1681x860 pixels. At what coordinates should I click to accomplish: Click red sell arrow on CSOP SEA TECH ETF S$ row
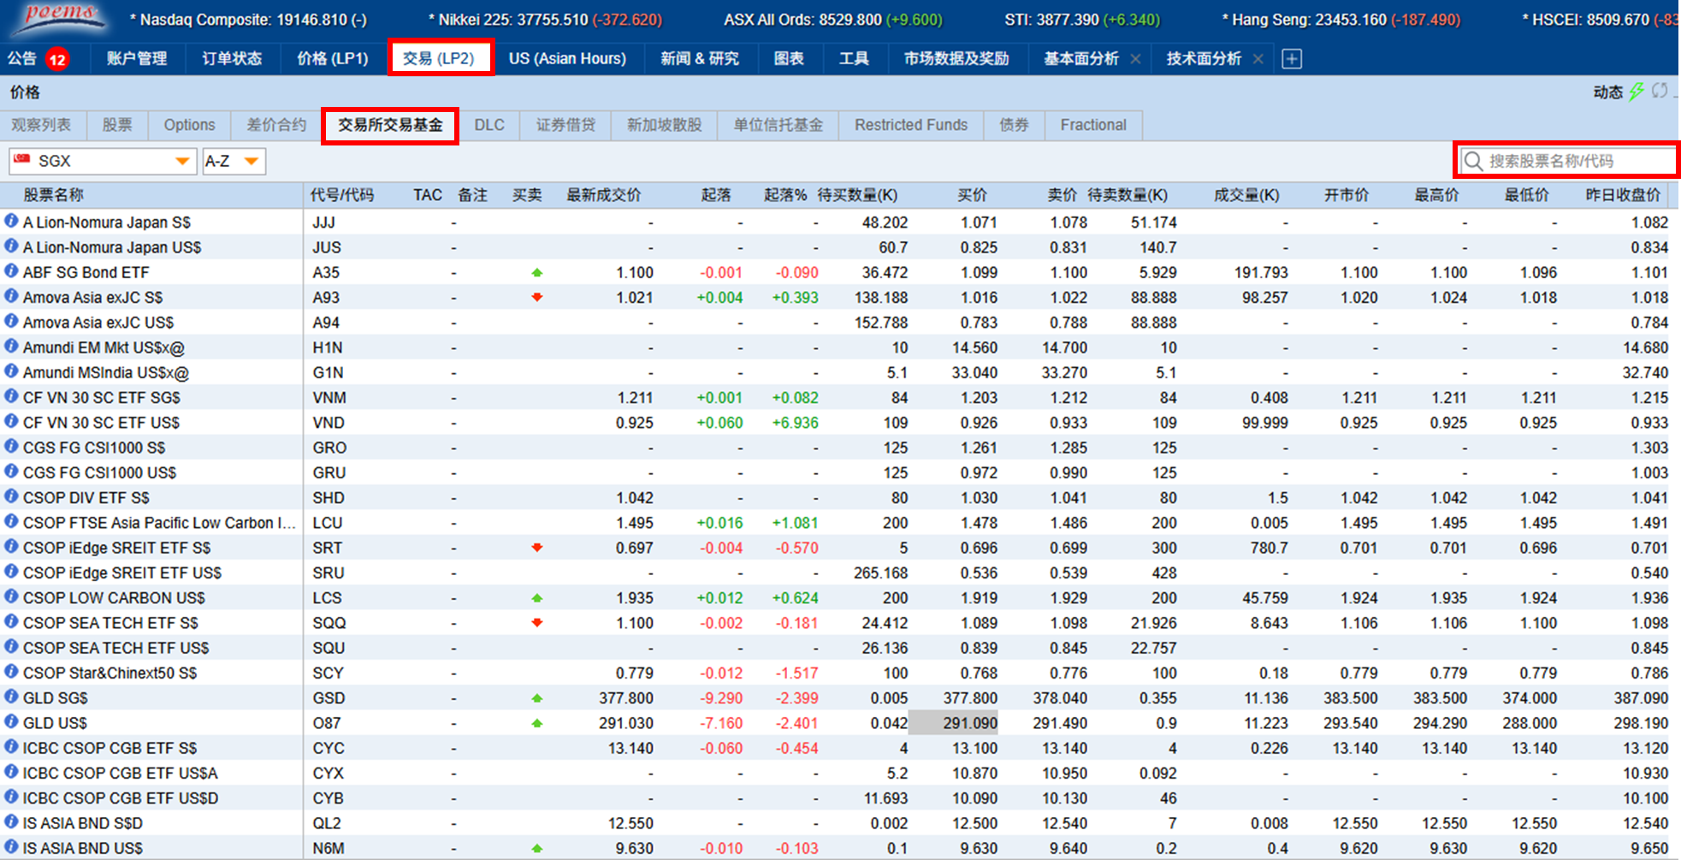click(x=537, y=623)
